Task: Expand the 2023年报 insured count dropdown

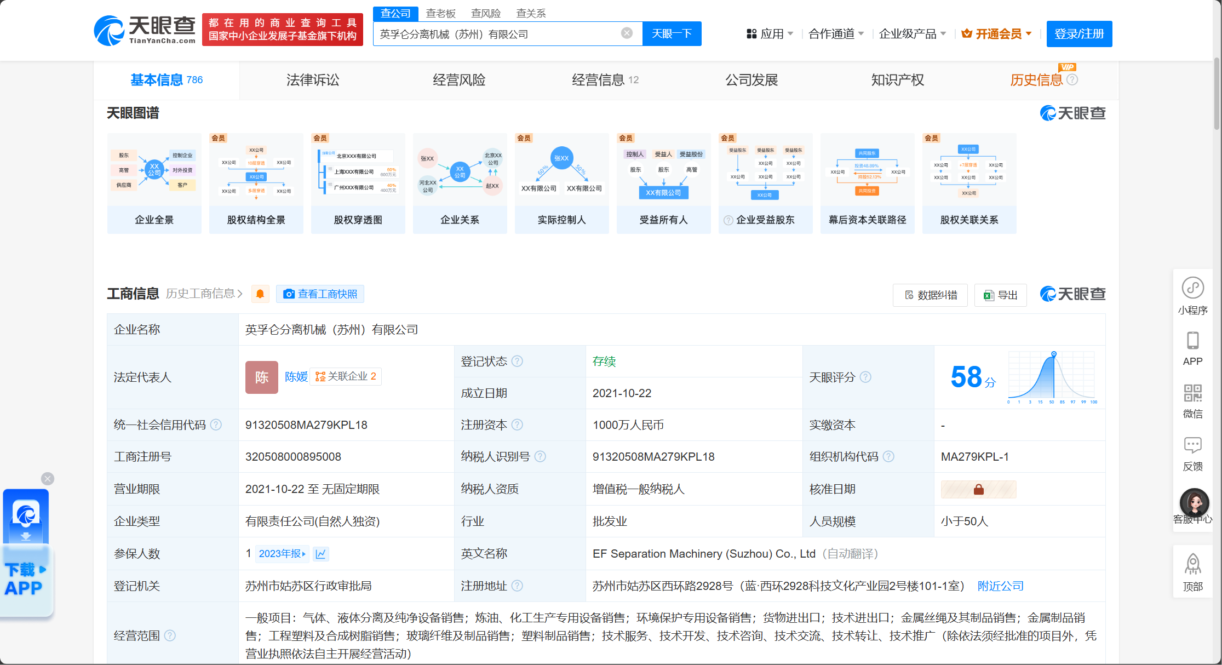Action: 282,554
